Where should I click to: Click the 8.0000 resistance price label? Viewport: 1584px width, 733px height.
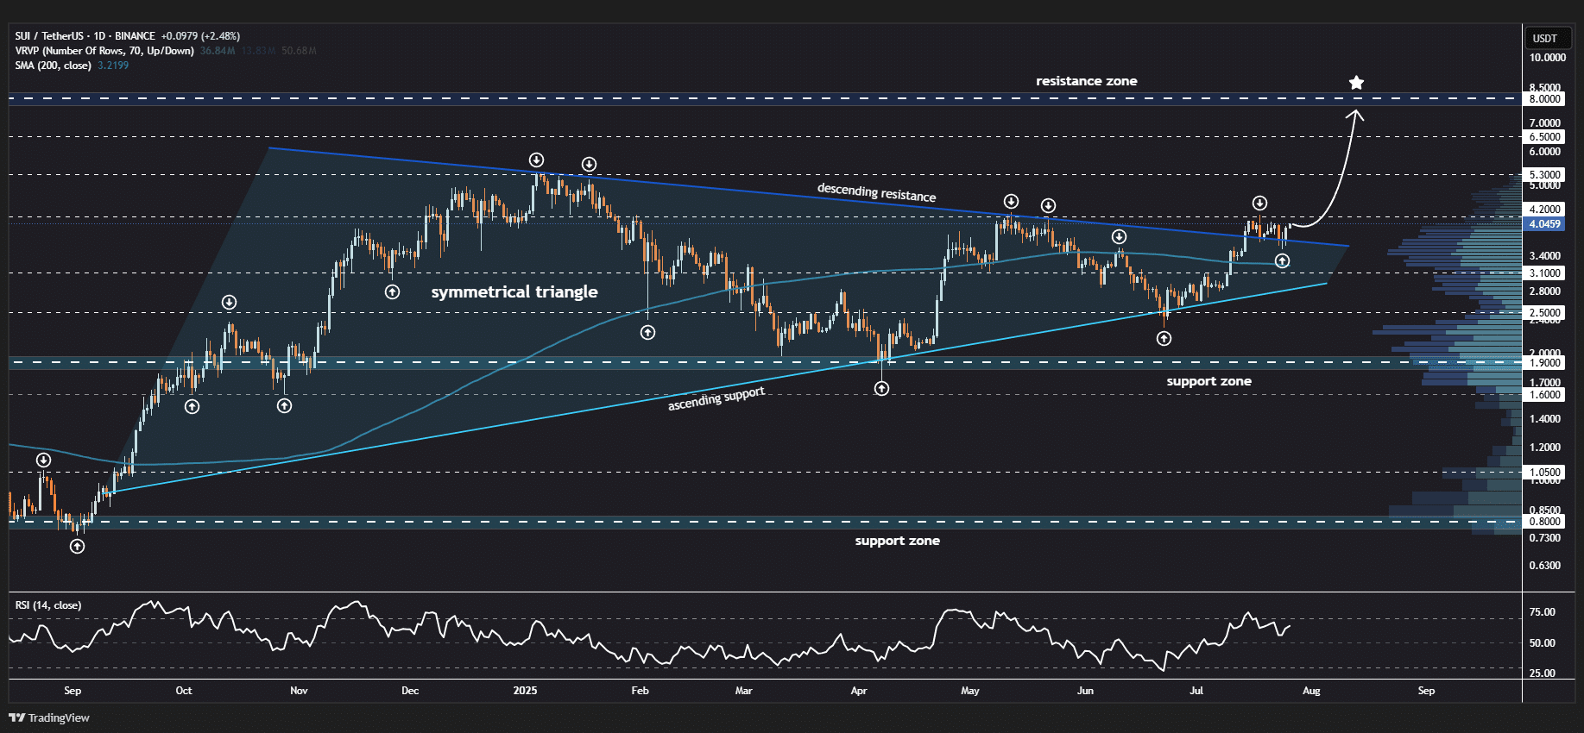(x=1544, y=99)
